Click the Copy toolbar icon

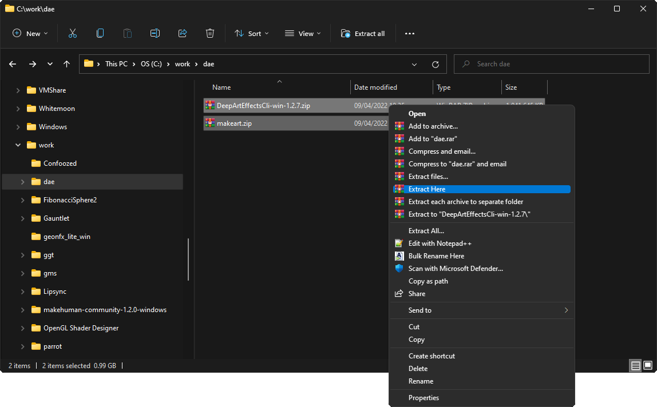tap(100, 34)
